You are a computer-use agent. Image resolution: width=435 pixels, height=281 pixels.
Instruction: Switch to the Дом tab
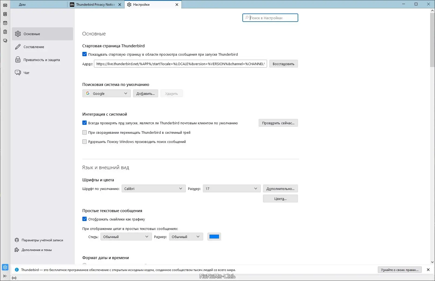coord(39,5)
